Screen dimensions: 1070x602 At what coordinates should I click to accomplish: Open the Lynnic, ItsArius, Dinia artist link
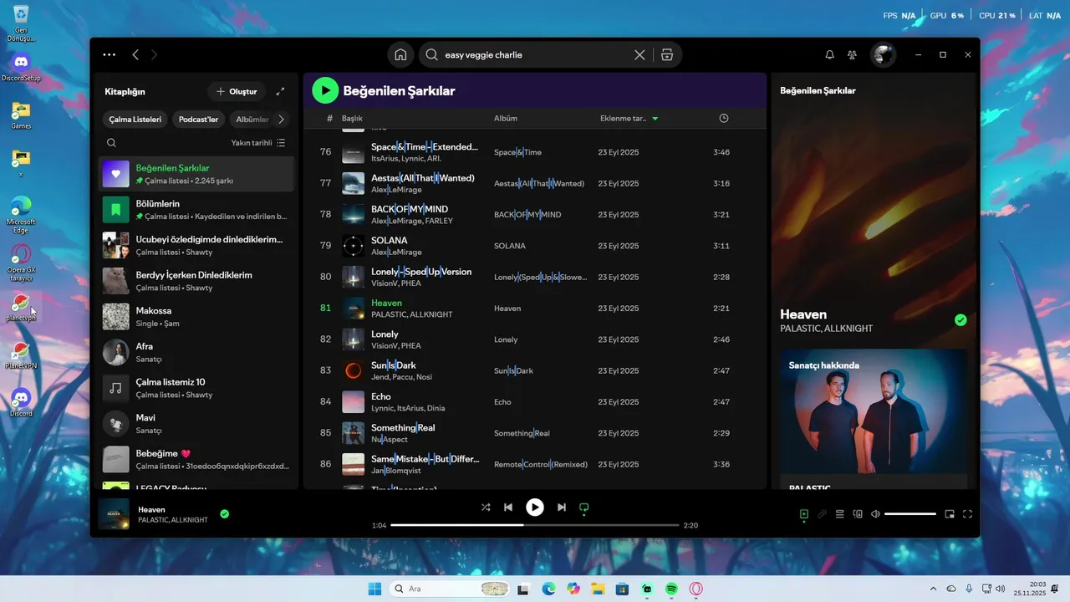click(x=408, y=408)
